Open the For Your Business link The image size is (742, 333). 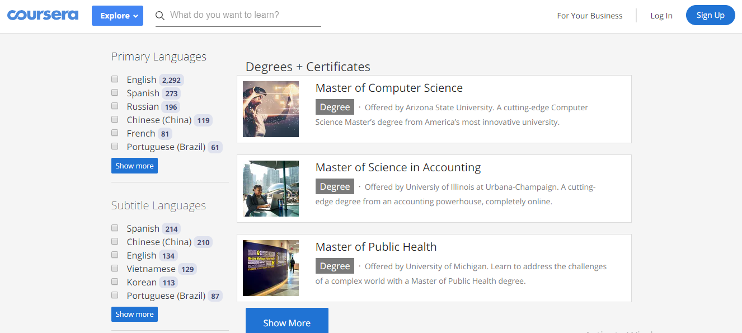click(x=590, y=16)
